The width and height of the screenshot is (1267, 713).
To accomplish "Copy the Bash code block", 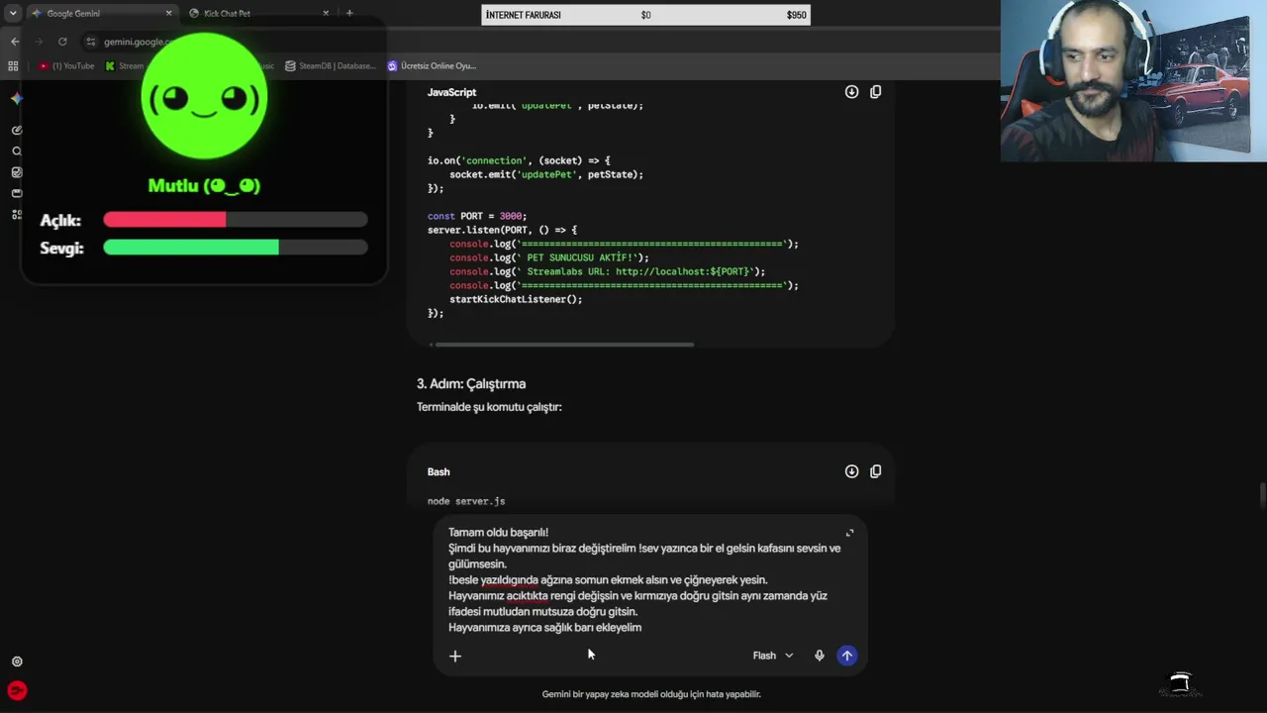I will click(x=875, y=471).
